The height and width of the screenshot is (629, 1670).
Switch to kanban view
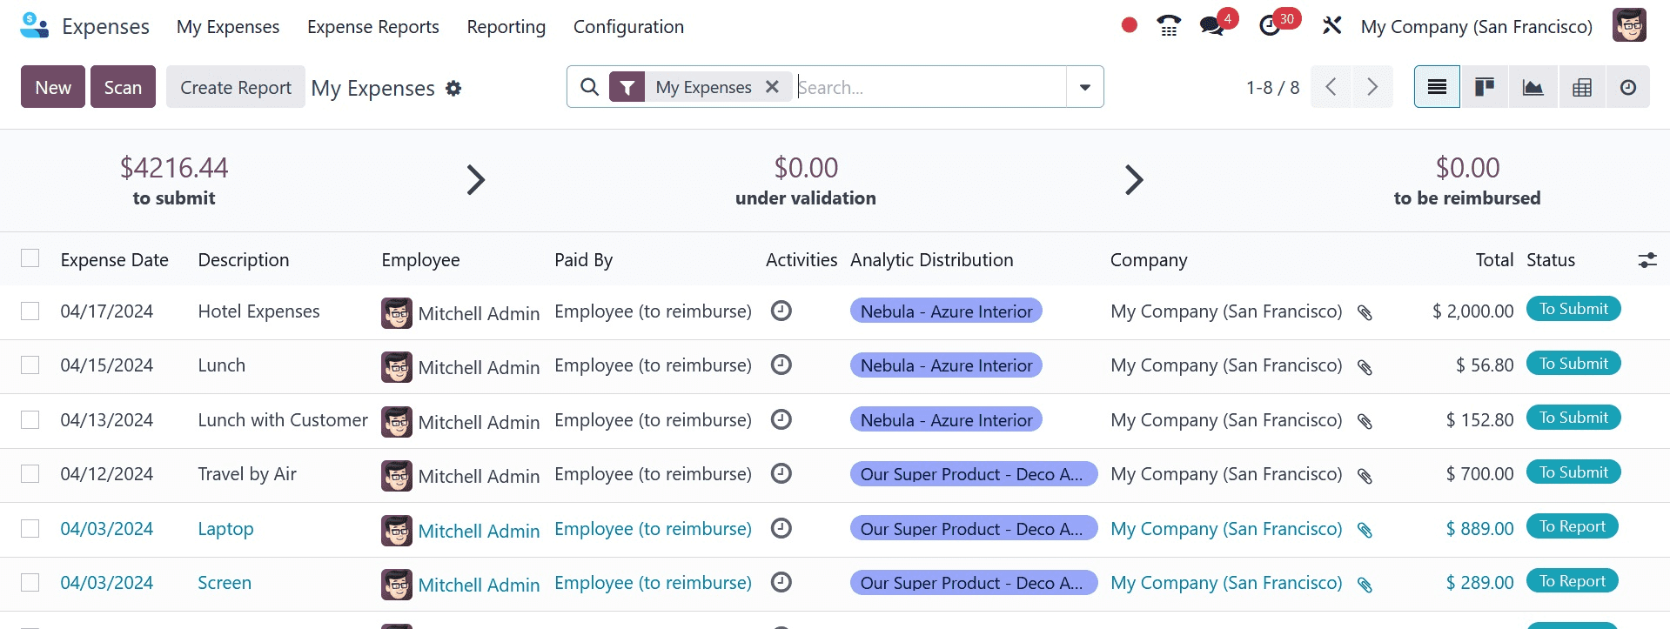pyautogui.click(x=1485, y=87)
